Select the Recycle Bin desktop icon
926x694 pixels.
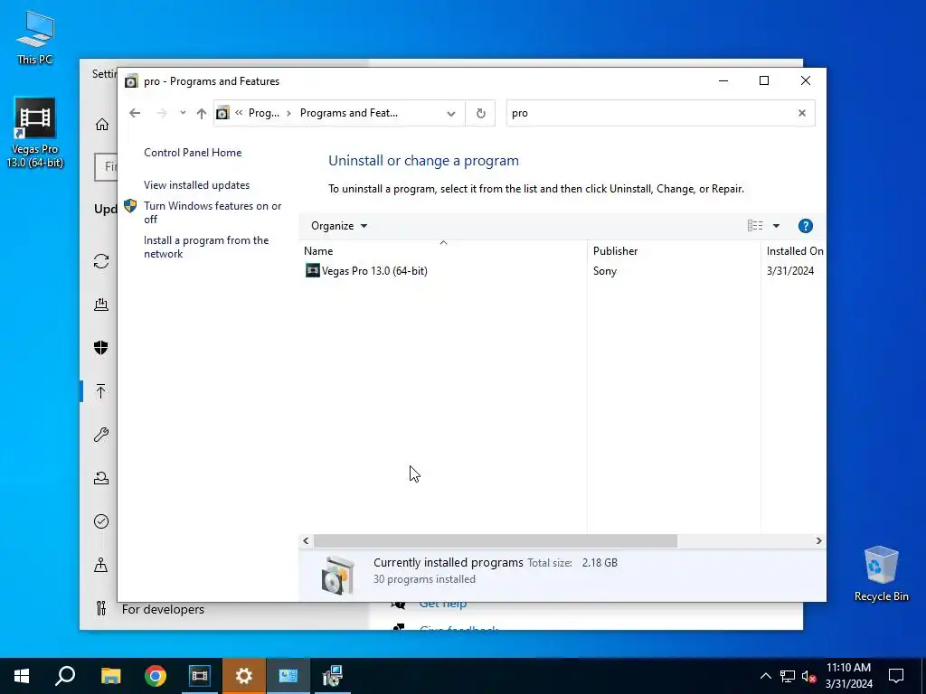pos(881,574)
